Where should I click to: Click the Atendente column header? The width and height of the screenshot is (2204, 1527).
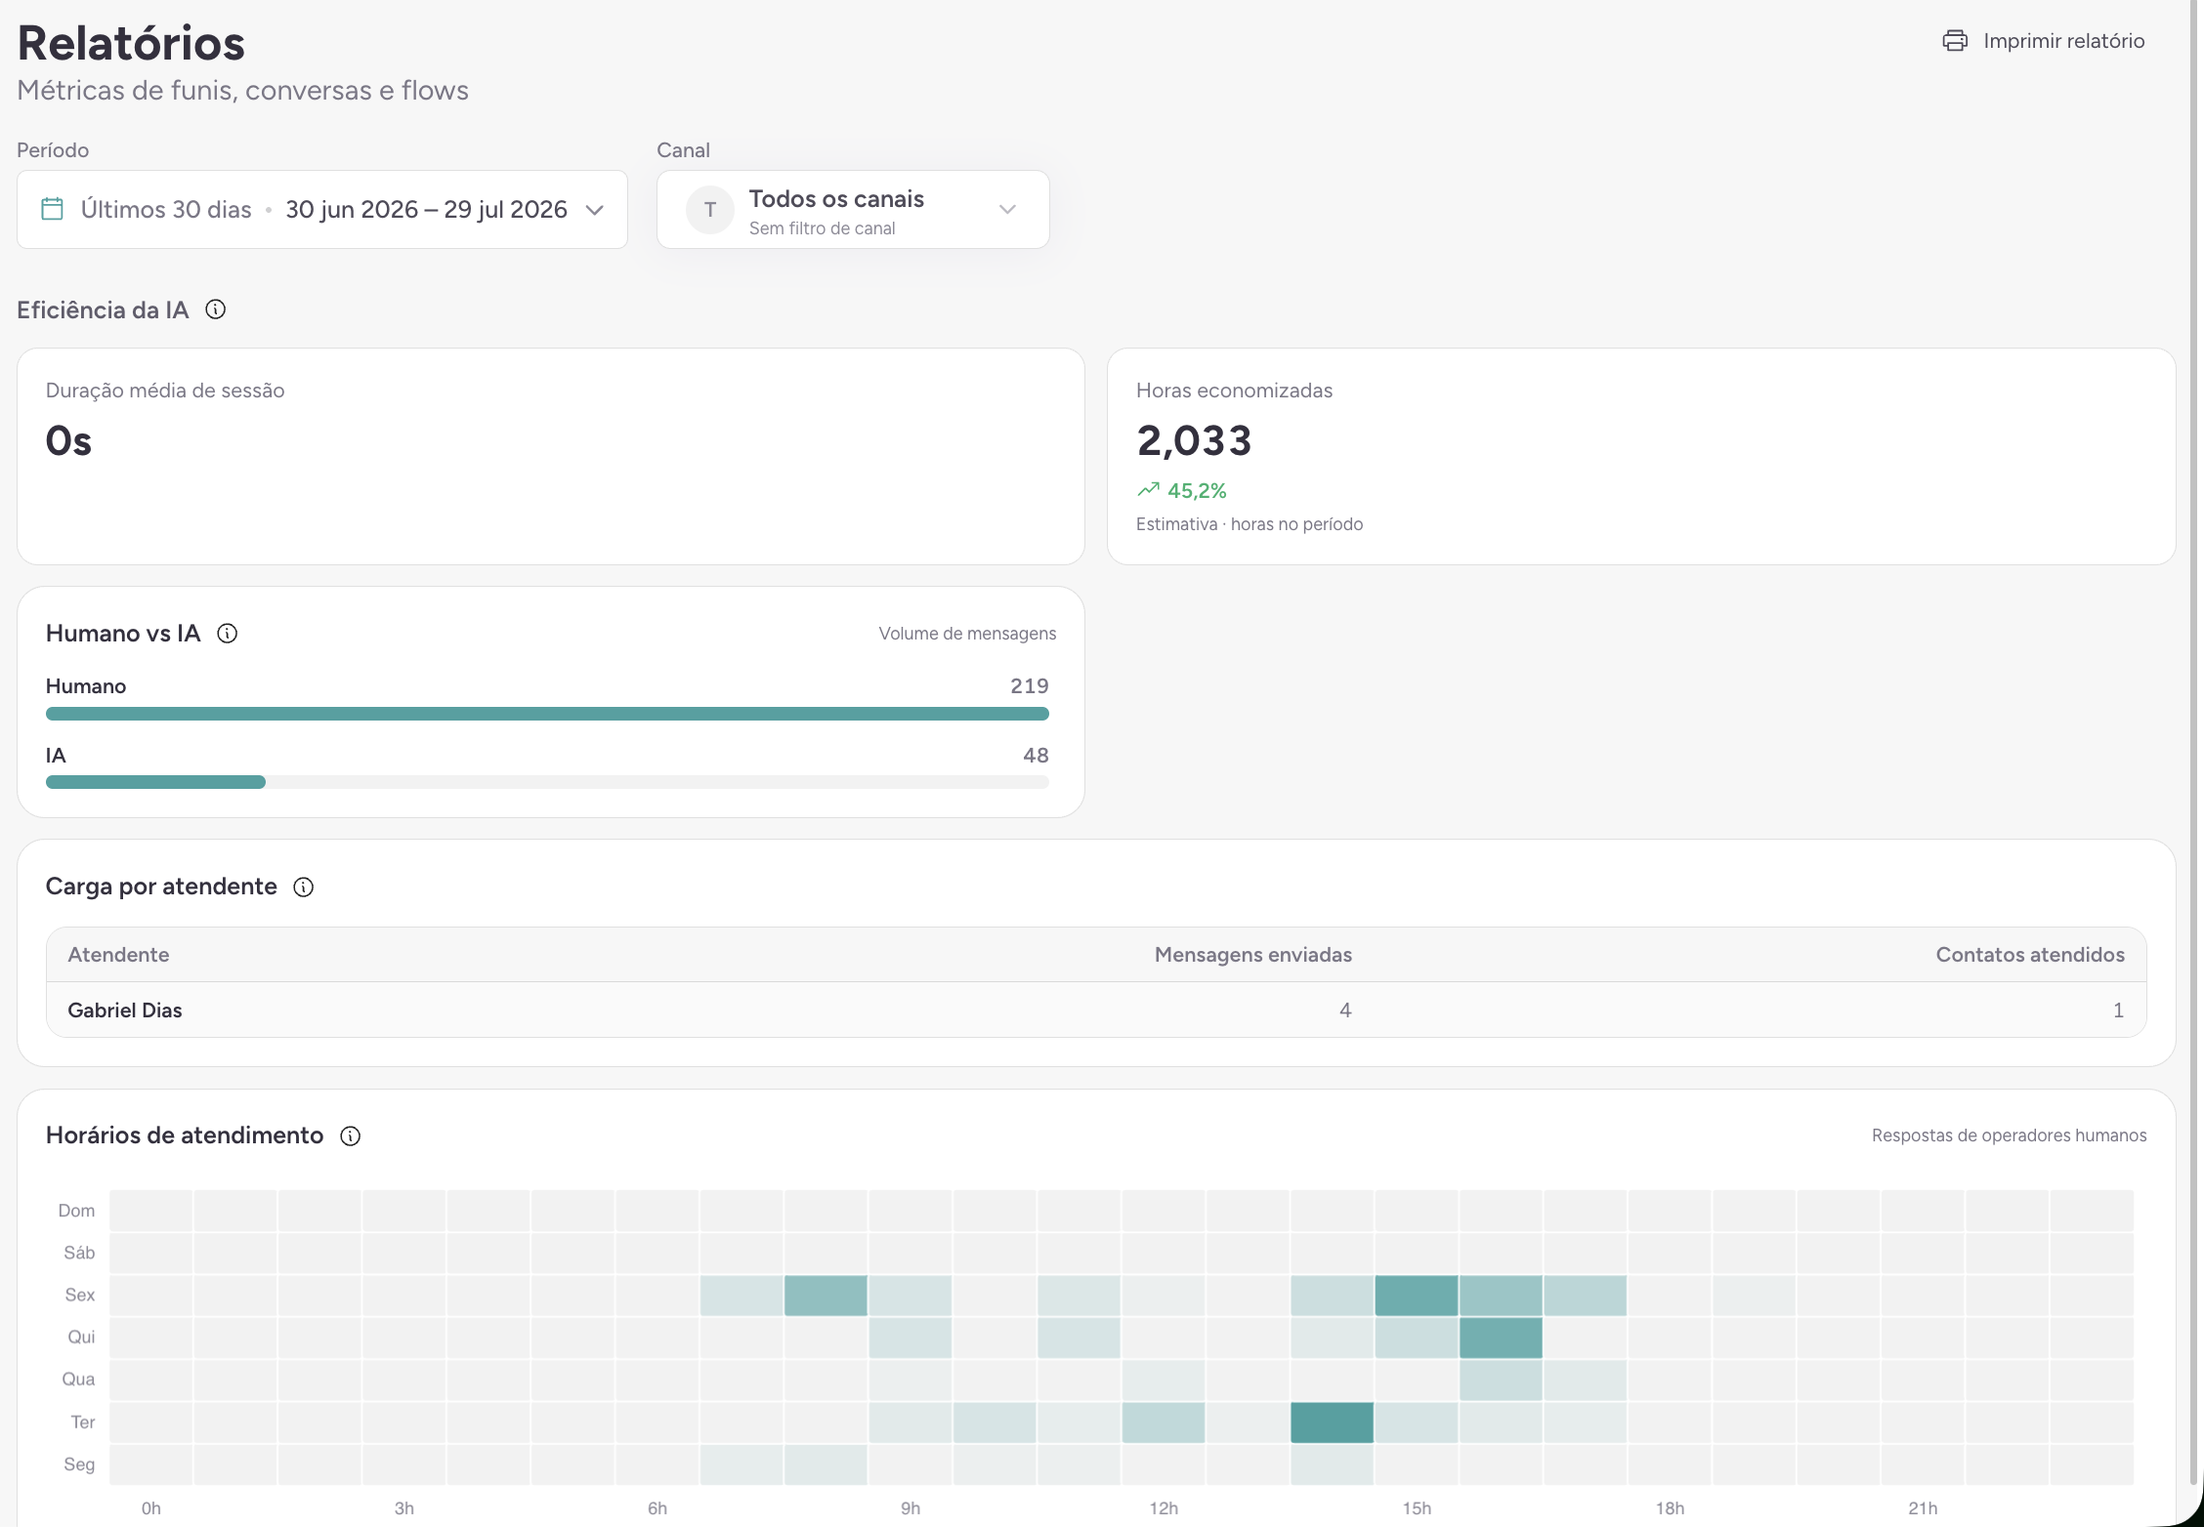click(118, 955)
